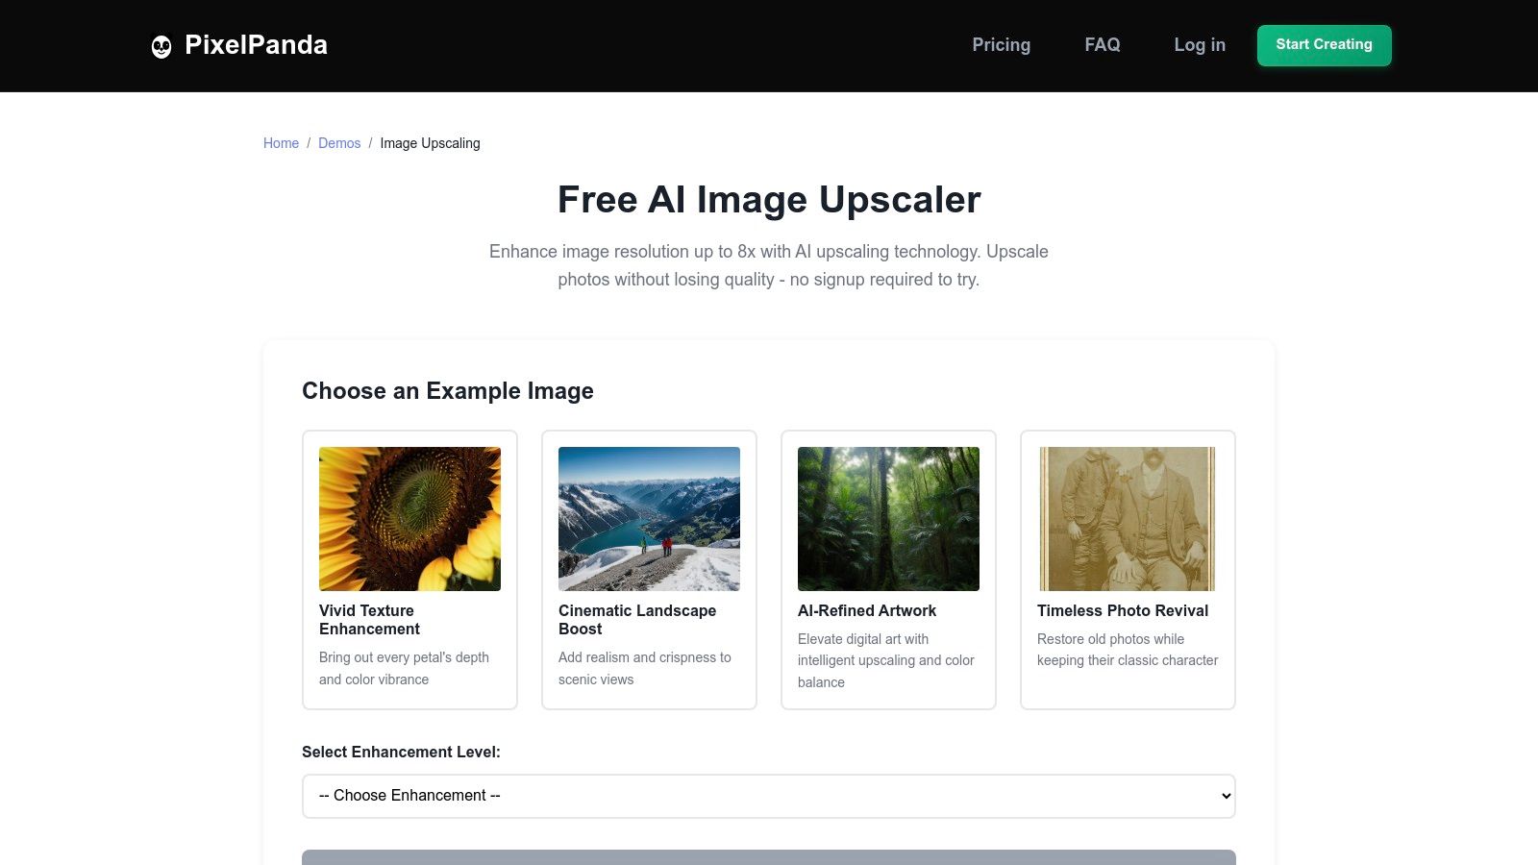Screen dimensions: 1538x865
Task: Open the Demos breadcrumb link
Action: [x=338, y=142]
